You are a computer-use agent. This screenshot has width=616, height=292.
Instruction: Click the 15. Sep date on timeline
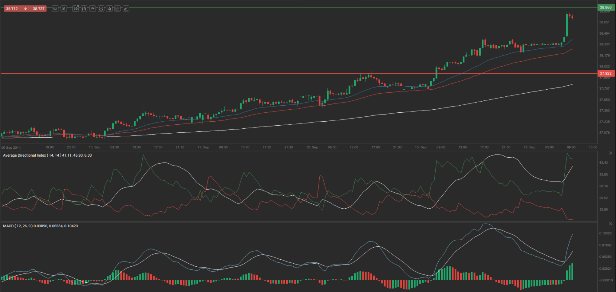420,147
